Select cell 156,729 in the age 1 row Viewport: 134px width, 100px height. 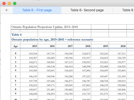click(118, 57)
